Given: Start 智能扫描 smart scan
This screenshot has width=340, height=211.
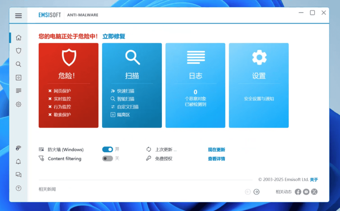Looking at the screenshot, I should coord(126,99).
